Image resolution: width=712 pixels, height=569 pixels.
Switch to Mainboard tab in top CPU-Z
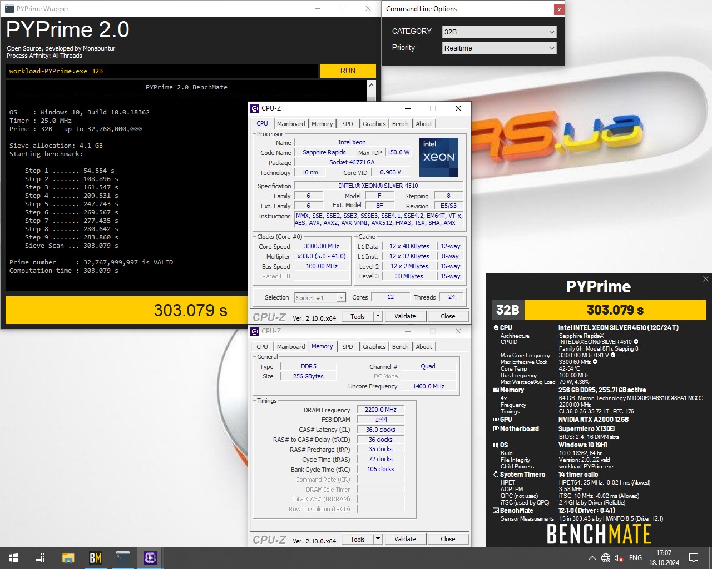tap(291, 124)
